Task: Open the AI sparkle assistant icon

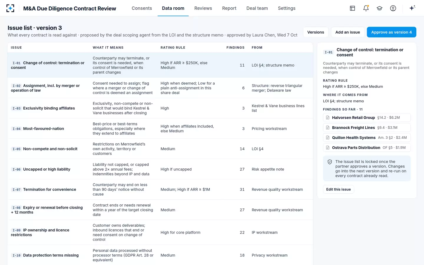Action: click(x=412, y=8)
